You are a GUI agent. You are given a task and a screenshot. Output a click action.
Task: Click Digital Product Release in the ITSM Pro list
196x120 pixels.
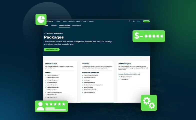click(x=90, y=77)
